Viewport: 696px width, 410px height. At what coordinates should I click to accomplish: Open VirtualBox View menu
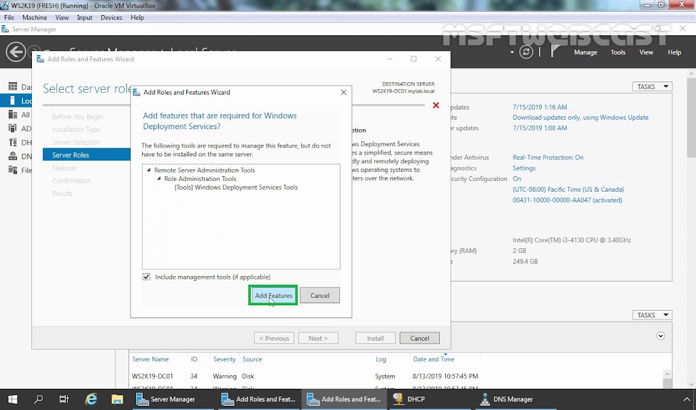[x=62, y=17]
